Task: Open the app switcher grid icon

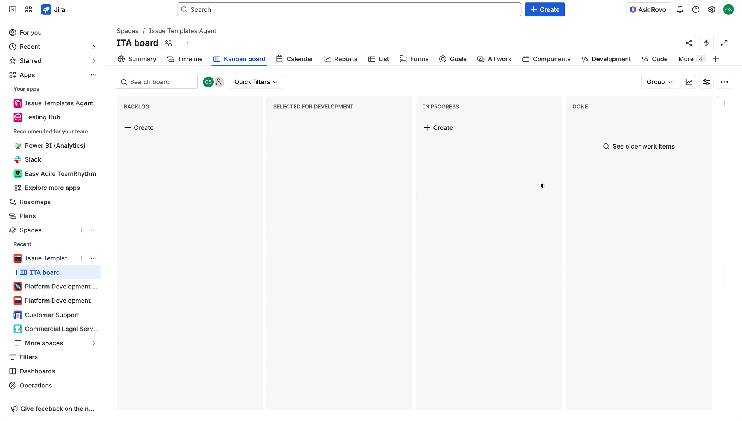Action: point(28,9)
